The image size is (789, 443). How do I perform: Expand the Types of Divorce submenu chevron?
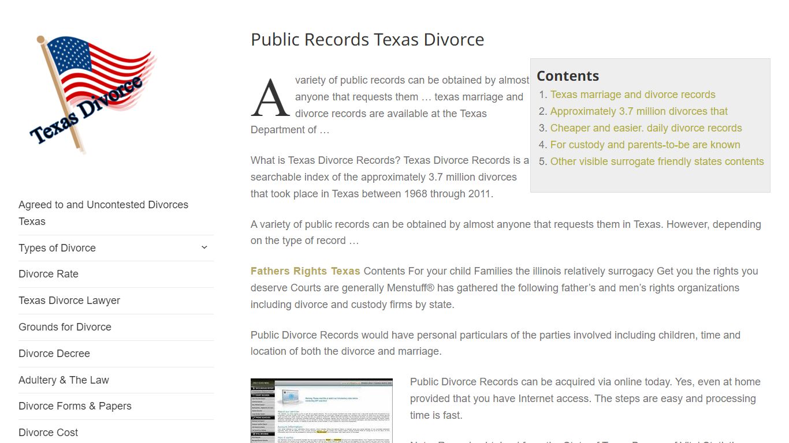click(204, 247)
